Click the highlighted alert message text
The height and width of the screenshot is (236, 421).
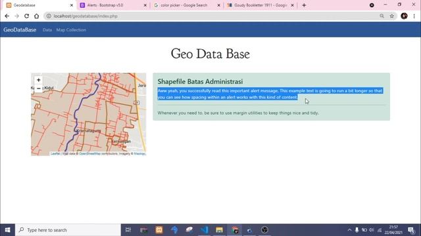pyautogui.click(x=270, y=94)
